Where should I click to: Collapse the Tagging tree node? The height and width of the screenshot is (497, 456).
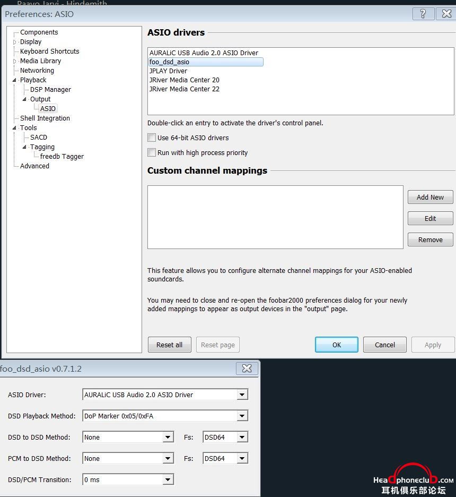24,147
